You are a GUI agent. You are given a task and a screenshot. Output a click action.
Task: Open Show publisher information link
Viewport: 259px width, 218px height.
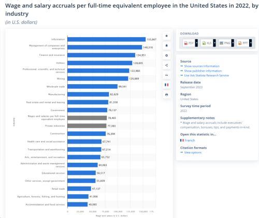pos(203,71)
